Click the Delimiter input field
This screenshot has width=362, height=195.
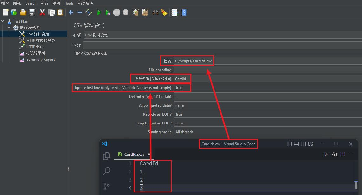[268, 97]
